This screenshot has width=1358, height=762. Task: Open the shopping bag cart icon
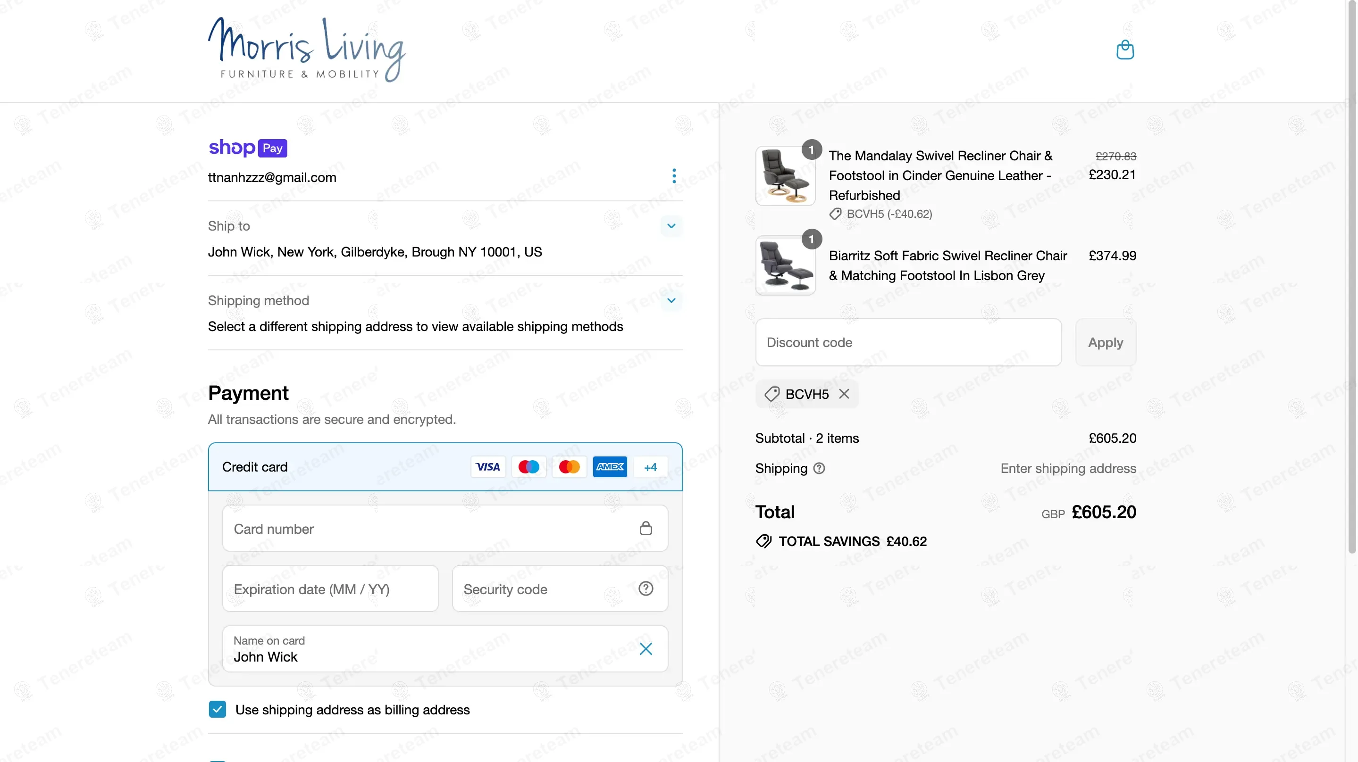coord(1124,50)
